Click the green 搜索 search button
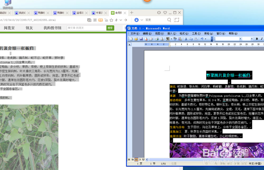 click(x=110, y=28)
